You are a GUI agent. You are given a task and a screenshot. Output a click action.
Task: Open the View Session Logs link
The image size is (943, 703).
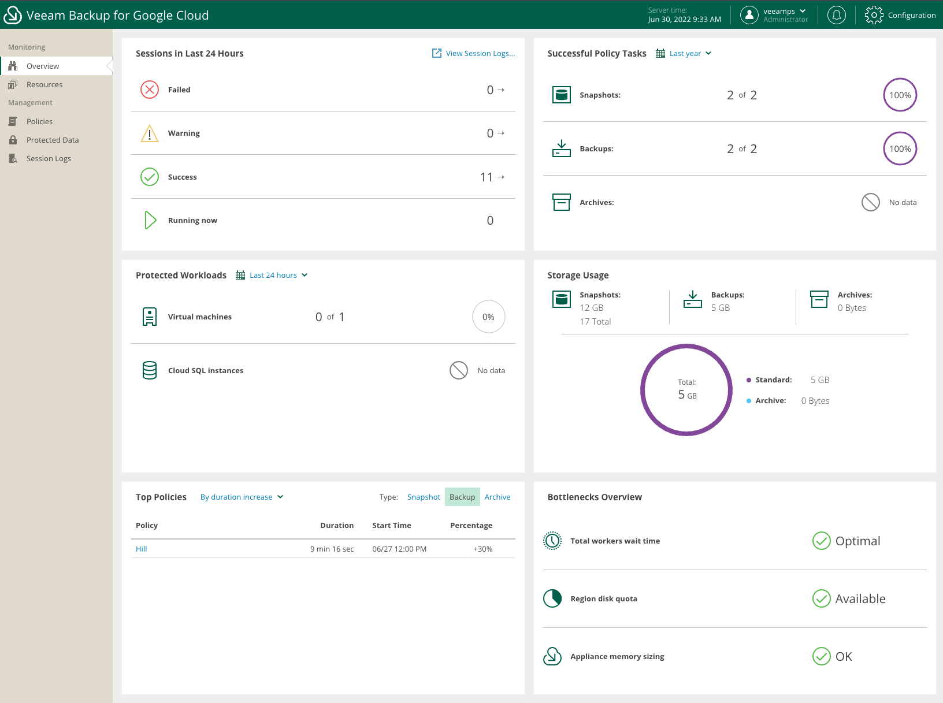click(480, 53)
